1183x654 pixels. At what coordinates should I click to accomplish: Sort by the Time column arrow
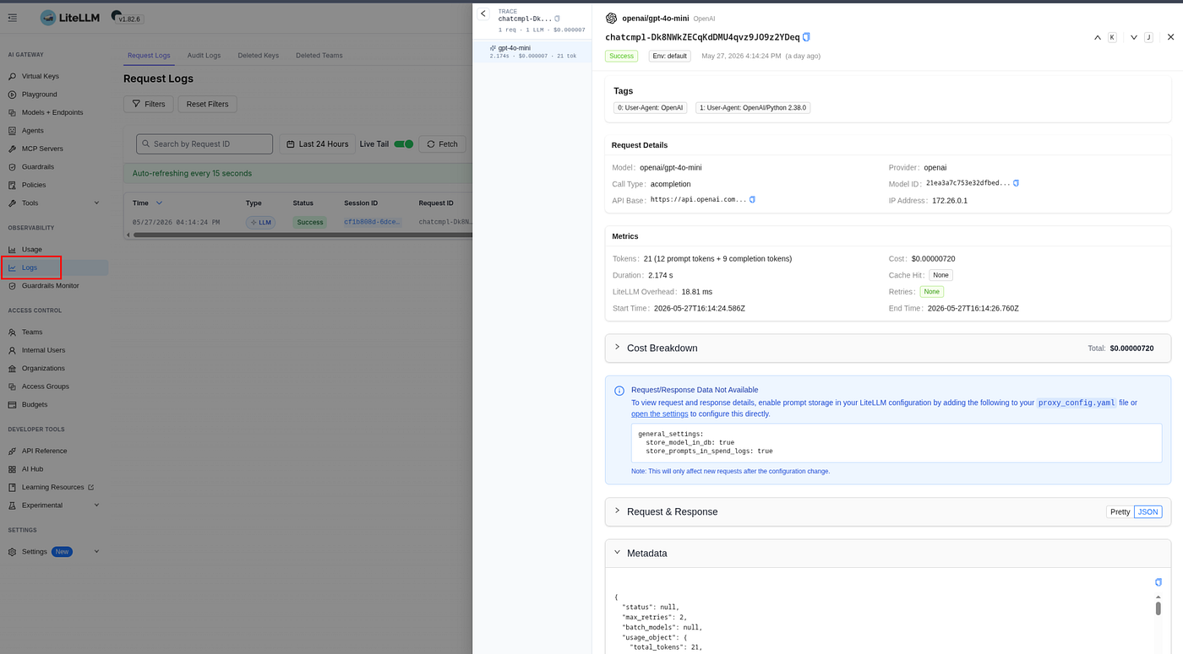(x=159, y=203)
